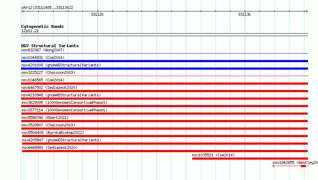Image resolution: width=318 pixels, height=180 pixels.
Task: Open nsv4205847 (gnomADStructuralVariants) label
Action: pos(61,140)
